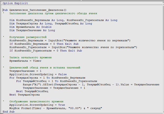Click the comment "Запись начального времени"
Image resolution: width=164 pixels, height=114 pixels.
click(31, 58)
